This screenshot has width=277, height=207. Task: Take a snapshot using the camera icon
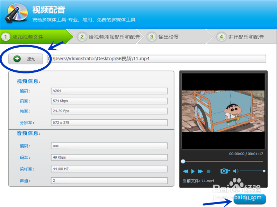[x=225, y=170]
